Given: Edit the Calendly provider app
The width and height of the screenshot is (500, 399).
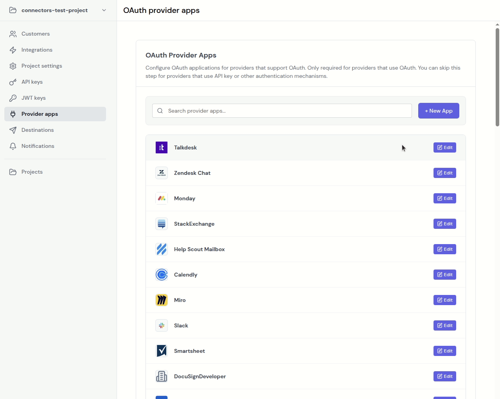Looking at the screenshot, I should [x=445, y=275].
